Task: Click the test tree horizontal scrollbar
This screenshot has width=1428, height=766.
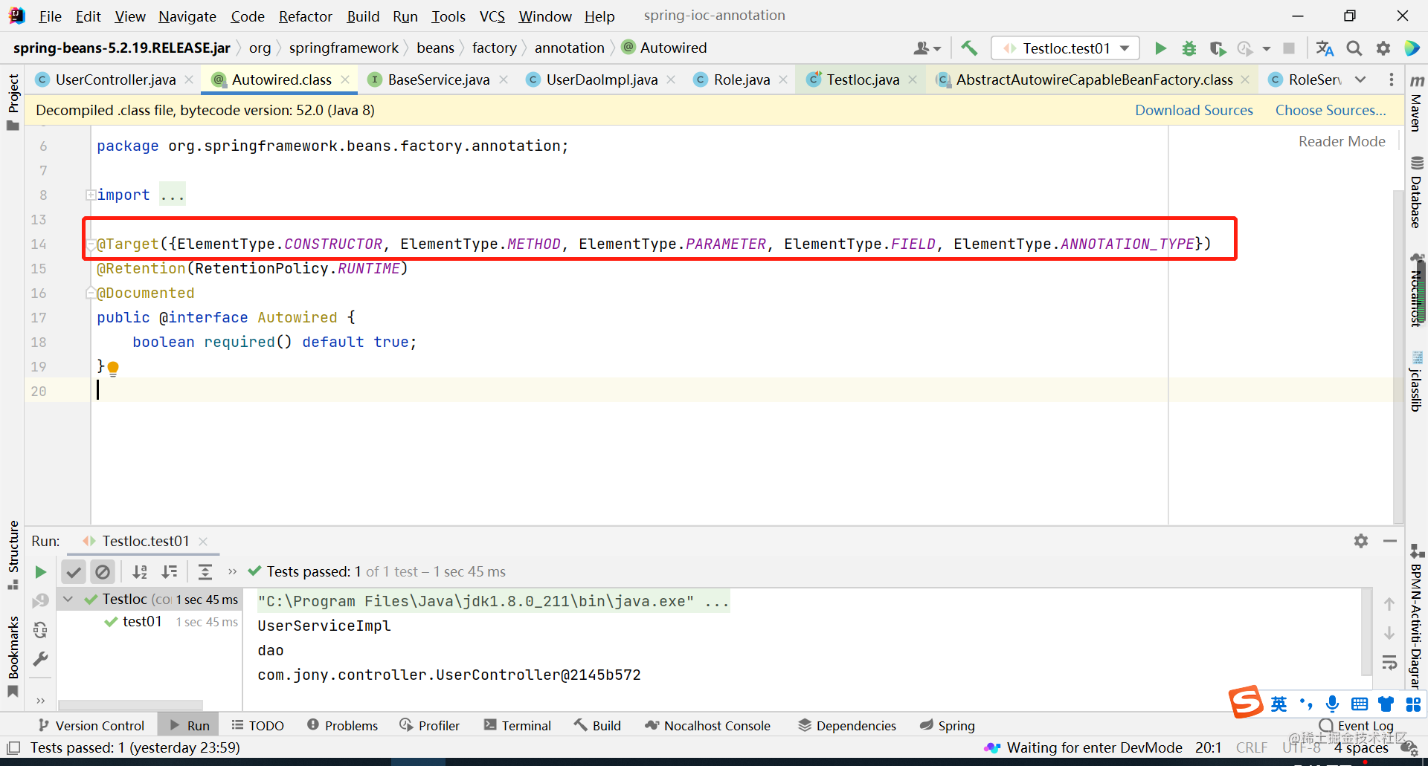Action: coord(131,704)
